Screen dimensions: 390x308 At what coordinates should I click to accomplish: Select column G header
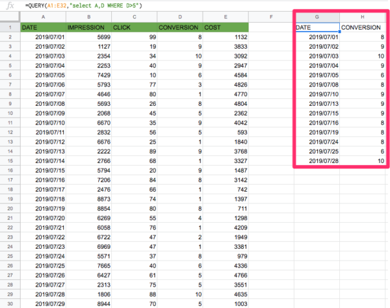(x=317, y=17)
